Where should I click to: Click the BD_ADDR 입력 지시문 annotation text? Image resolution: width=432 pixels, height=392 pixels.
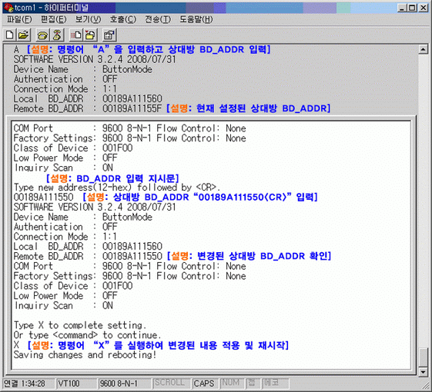pos(112,178)
